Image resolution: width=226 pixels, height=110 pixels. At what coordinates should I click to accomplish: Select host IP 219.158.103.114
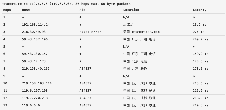(x=37, y=83)
